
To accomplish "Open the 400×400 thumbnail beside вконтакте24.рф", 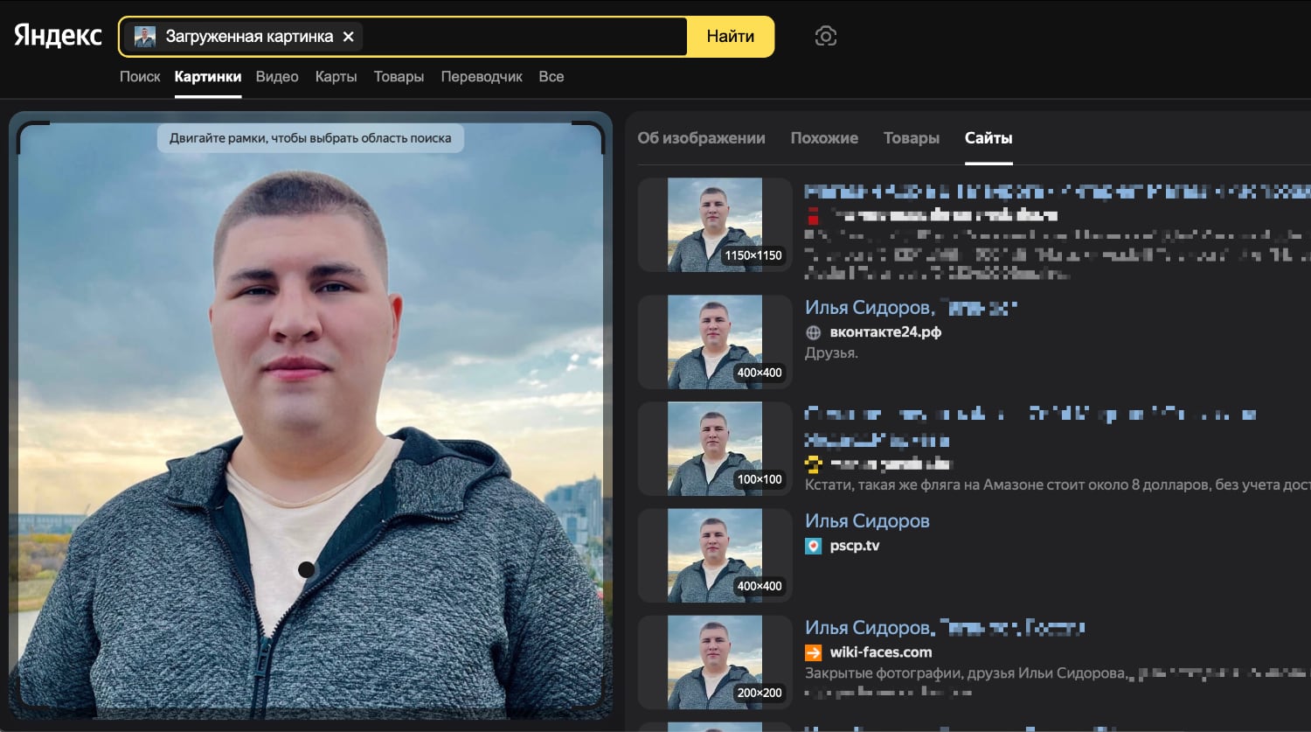I will click(x=715, y=342).
